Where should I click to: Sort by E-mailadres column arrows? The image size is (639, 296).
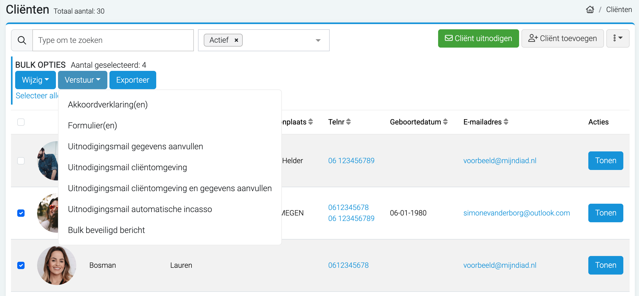506,122
